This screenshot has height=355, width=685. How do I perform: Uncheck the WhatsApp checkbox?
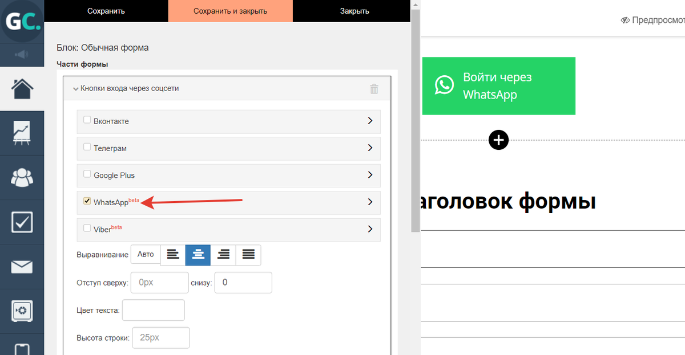[87, 201]
